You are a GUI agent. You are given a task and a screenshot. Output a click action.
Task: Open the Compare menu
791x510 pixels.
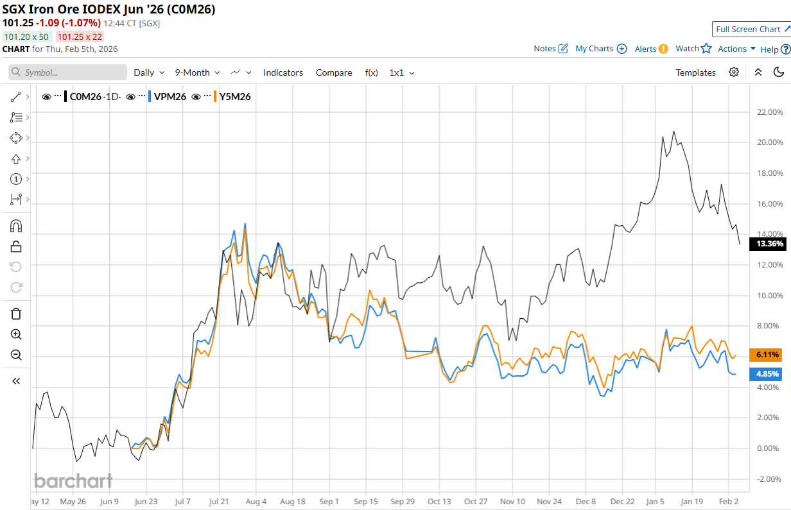pos(334,72)
